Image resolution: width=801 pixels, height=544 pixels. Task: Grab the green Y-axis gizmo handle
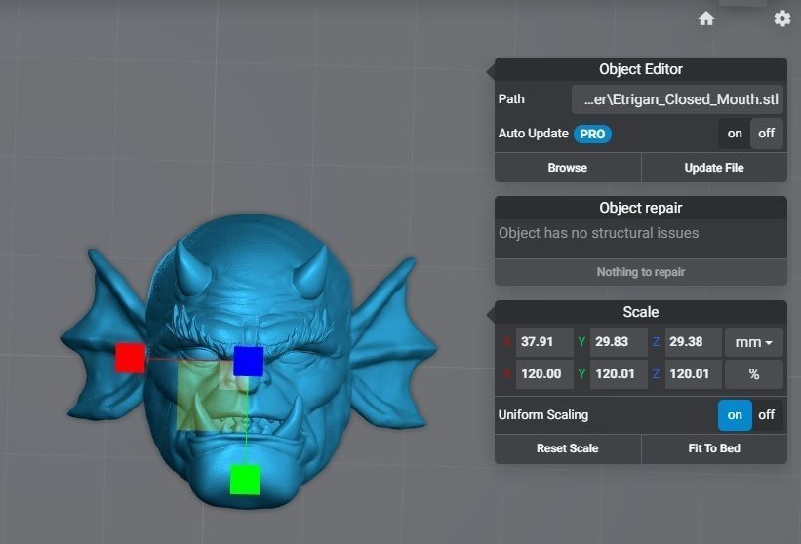(245, 480)
